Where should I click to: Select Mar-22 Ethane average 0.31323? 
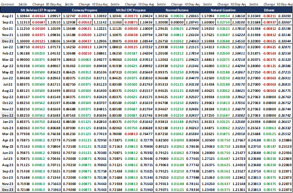click(285, 60)
